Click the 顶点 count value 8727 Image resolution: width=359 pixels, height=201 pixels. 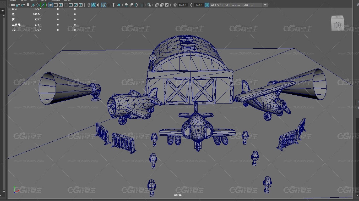pos(37,9)
